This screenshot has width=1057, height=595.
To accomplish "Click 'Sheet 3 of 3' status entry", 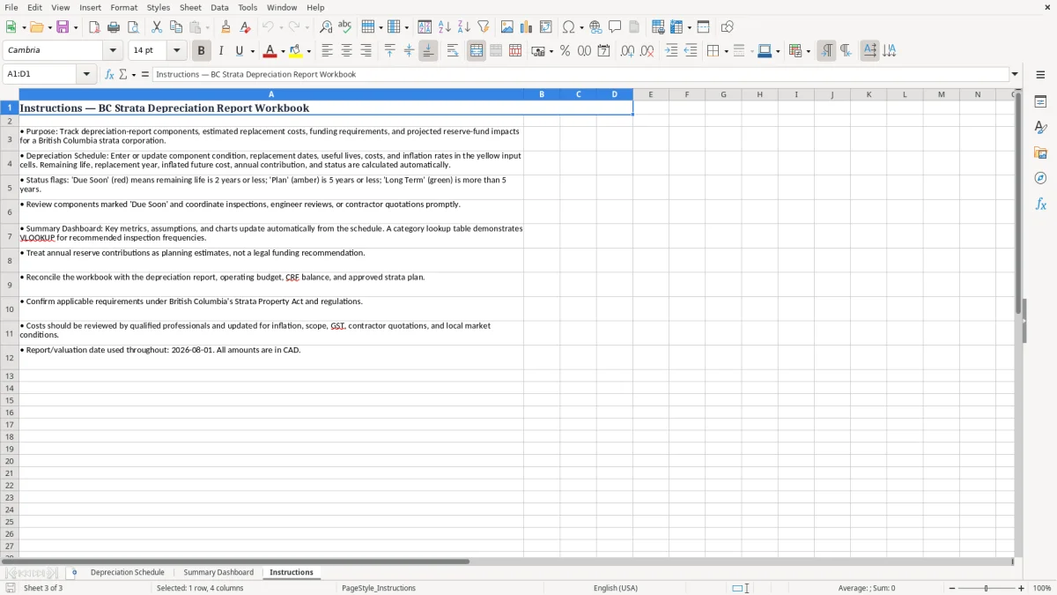I will click(x=43, y=588).
